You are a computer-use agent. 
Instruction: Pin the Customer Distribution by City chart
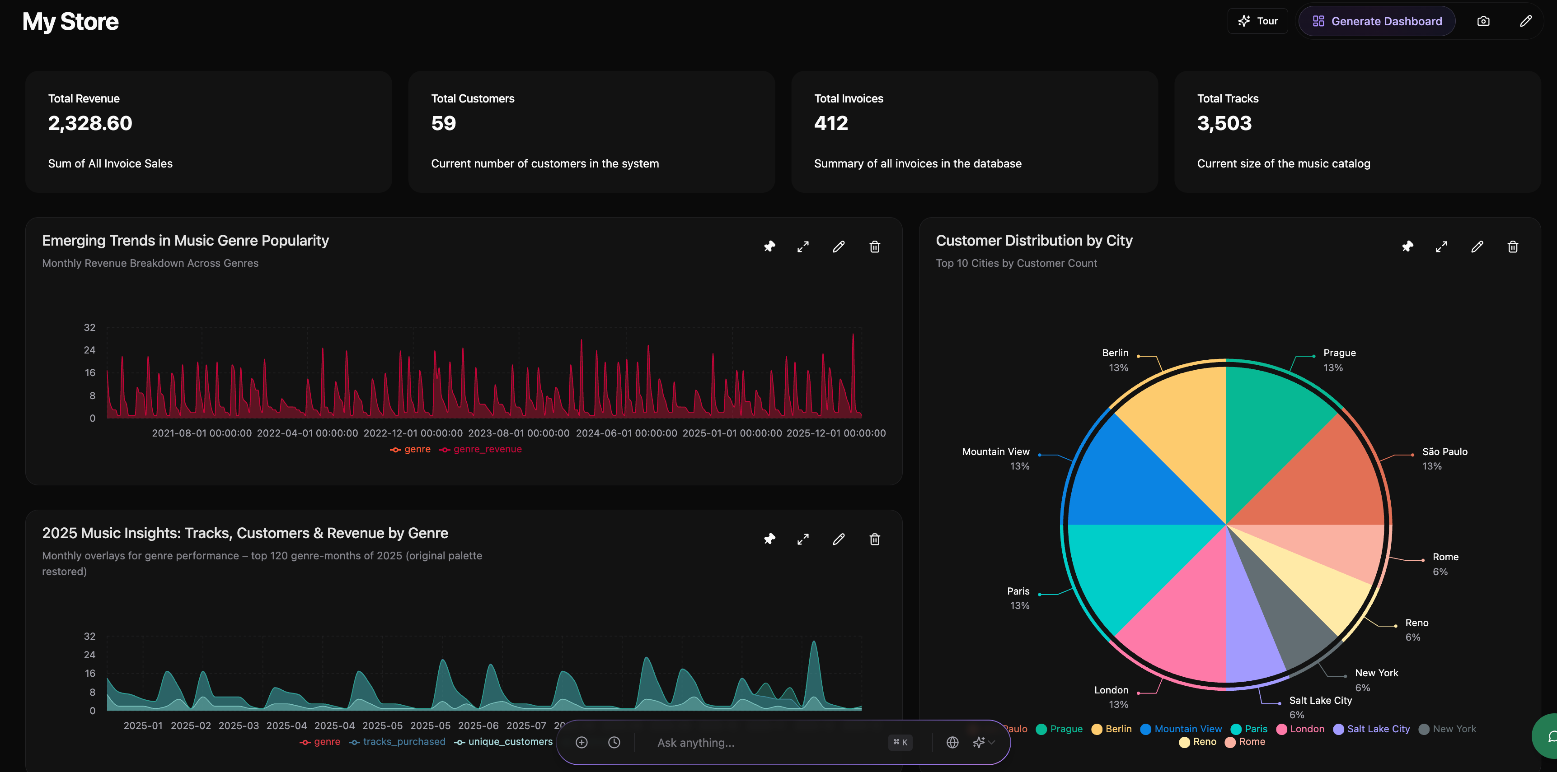1407,246
